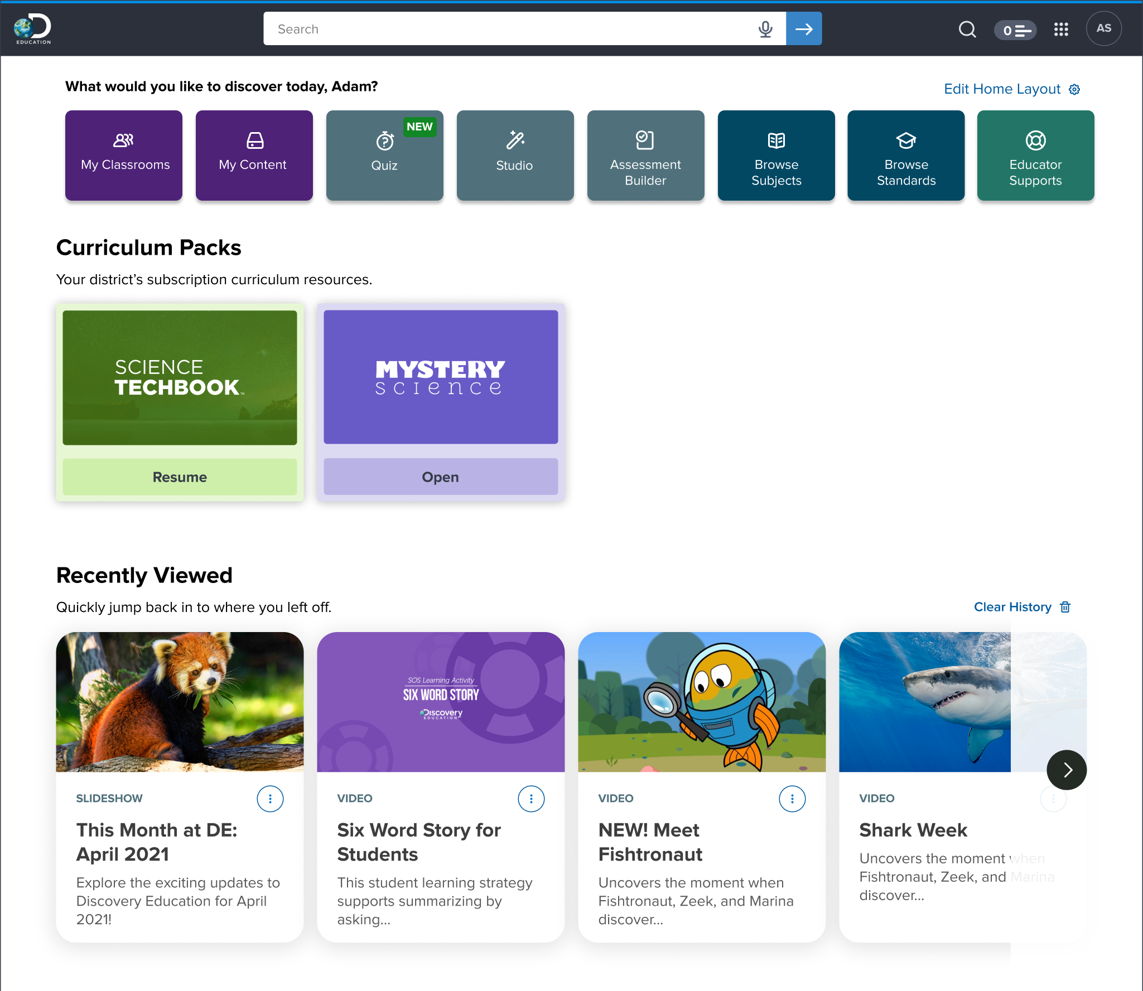Click the Mystery Science cover image
This screenshot has height=991, width=1143.
441,377
